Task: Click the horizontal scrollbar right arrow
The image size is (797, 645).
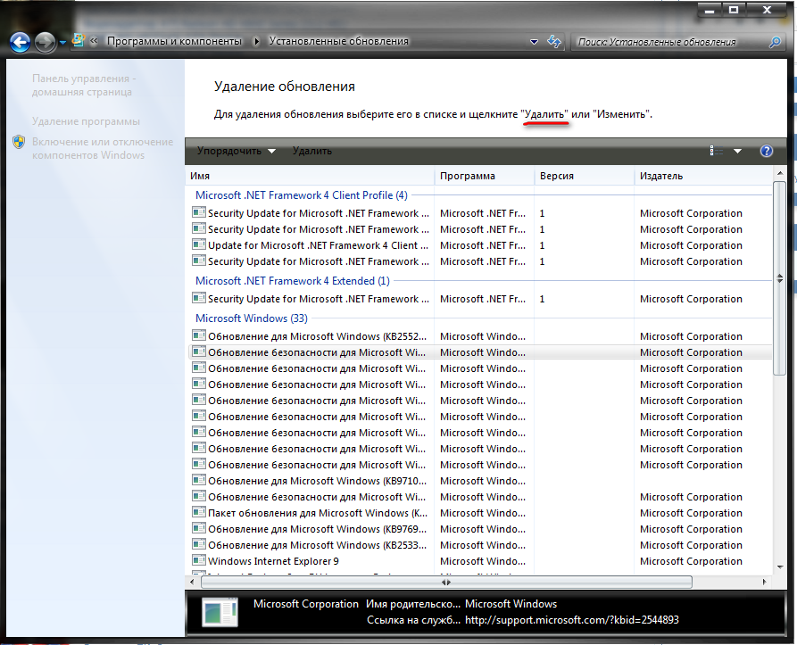Action: pos(765,582)
